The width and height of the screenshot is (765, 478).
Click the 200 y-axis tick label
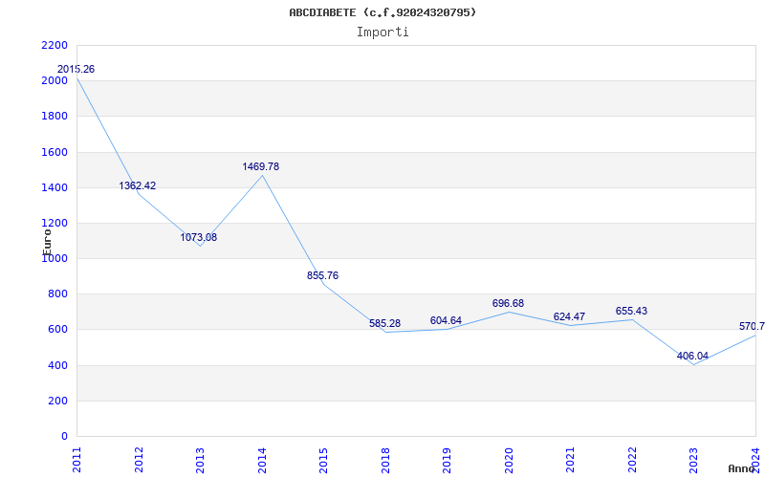click(x=57, y=401)
